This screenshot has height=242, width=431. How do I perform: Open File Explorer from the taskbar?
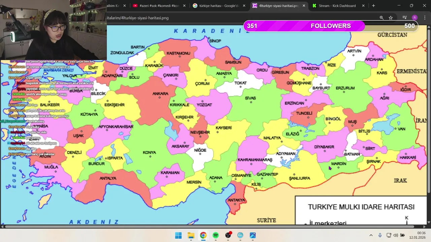point(191,235)
